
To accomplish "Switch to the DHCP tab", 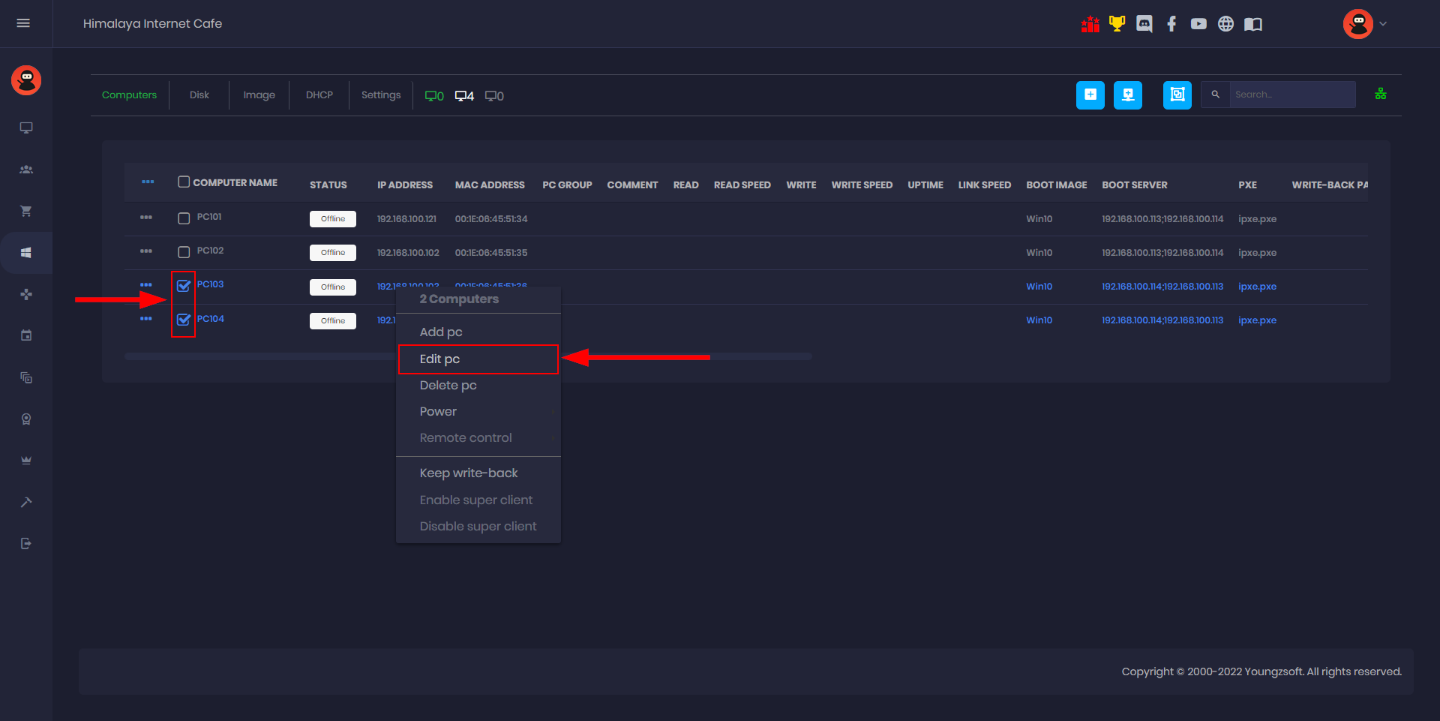I will [x=319, y=95].
